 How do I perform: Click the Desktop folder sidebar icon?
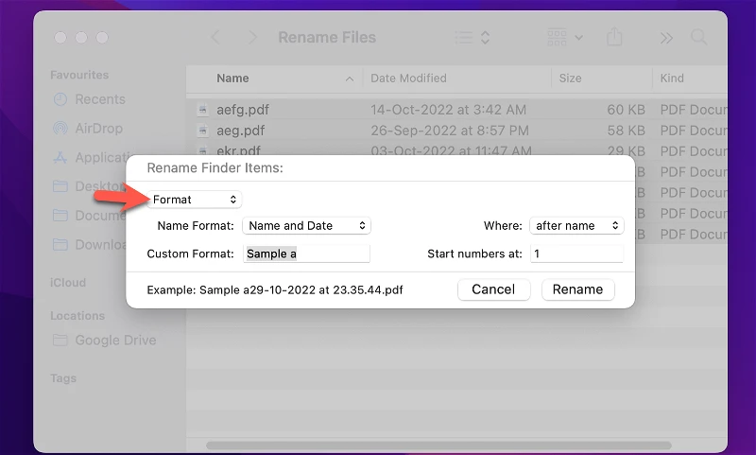[60, 186]
